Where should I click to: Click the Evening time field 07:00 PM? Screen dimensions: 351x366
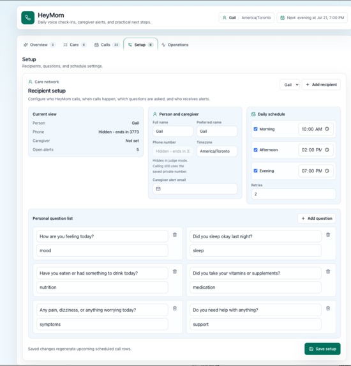tap(315, 171)
